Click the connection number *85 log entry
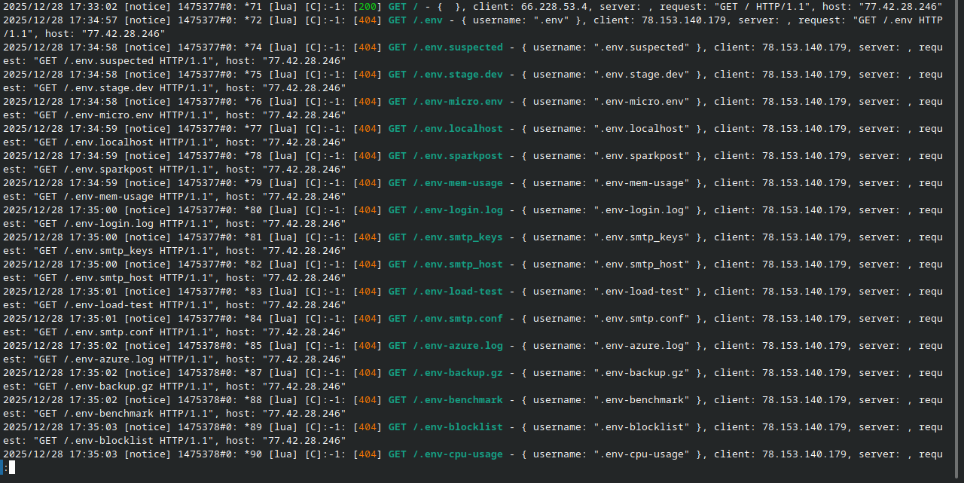This screenshot has height=483, width=964. [253, 345]
